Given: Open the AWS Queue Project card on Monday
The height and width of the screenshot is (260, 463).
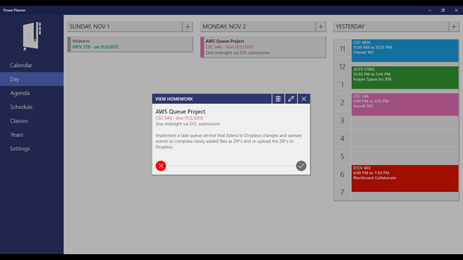Looking at the screenshot, I should click(x=263, y=47).
